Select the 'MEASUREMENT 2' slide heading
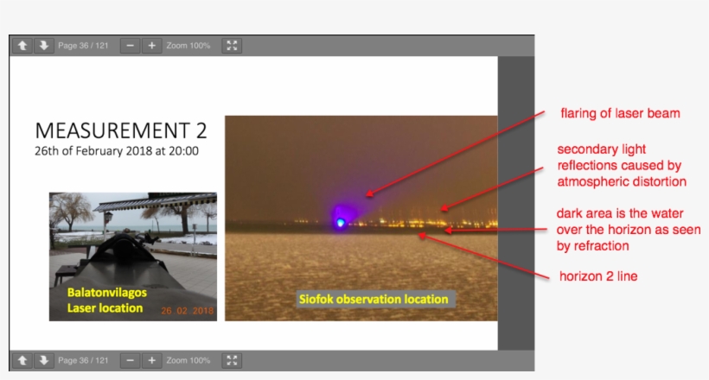This screenshot has height=380, width=709. [x=121, y=130]
